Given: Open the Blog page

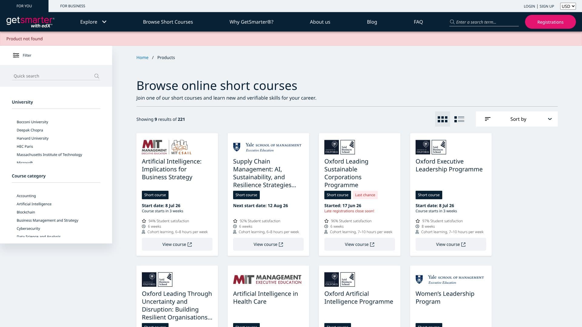Looking at the screenshot, I should coord(372,22).
